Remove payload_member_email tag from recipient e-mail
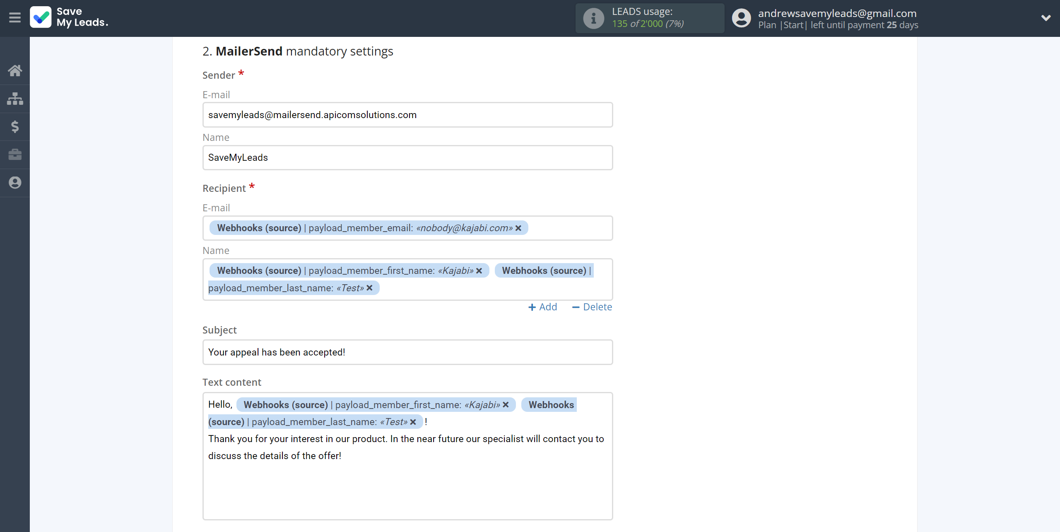 tap(518, 228)
